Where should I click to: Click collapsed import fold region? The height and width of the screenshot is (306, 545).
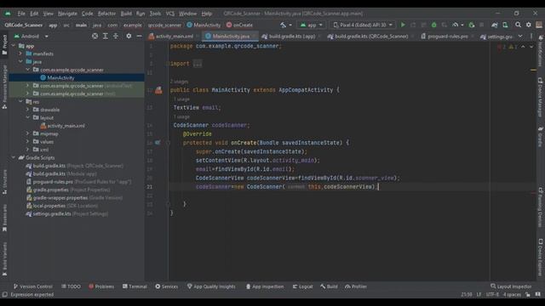(198, 64)
